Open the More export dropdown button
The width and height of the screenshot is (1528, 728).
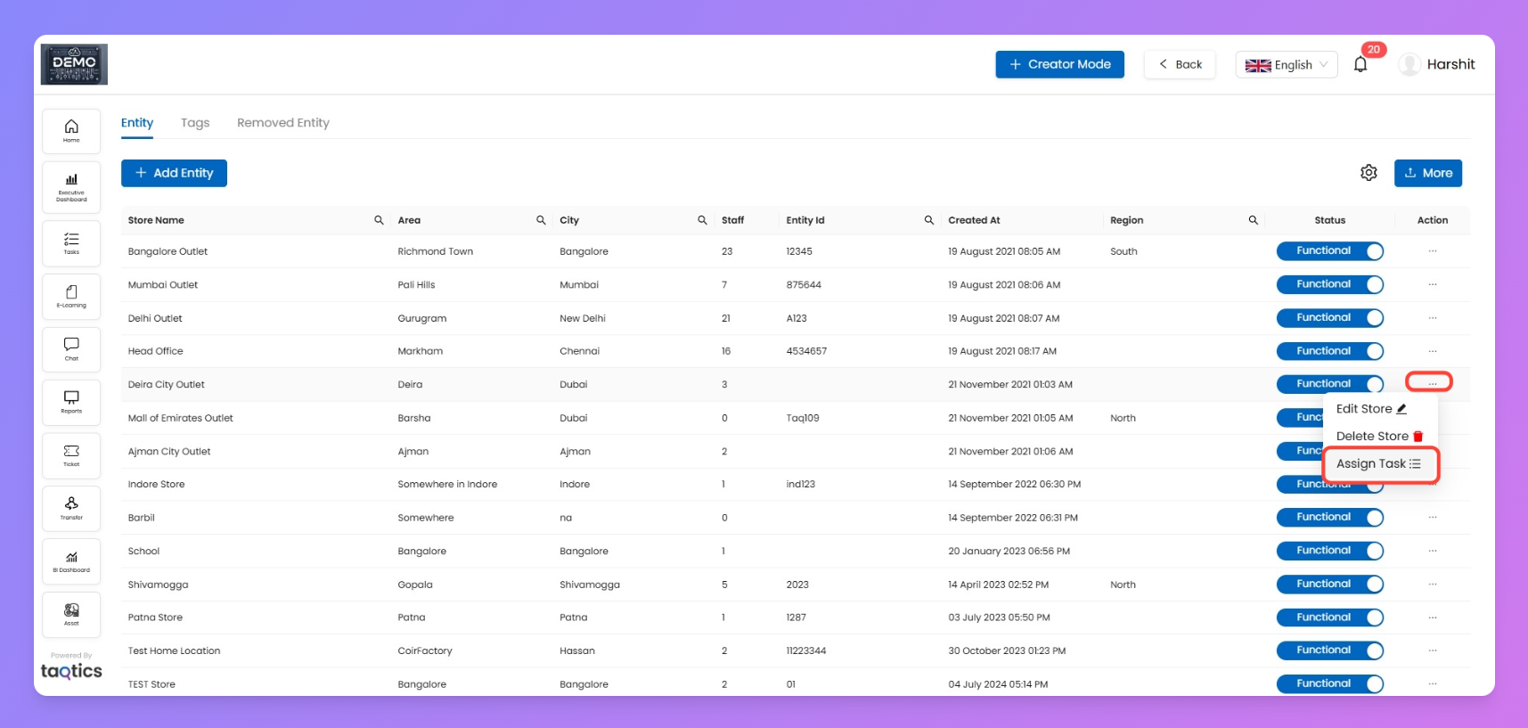point(1427,173)
